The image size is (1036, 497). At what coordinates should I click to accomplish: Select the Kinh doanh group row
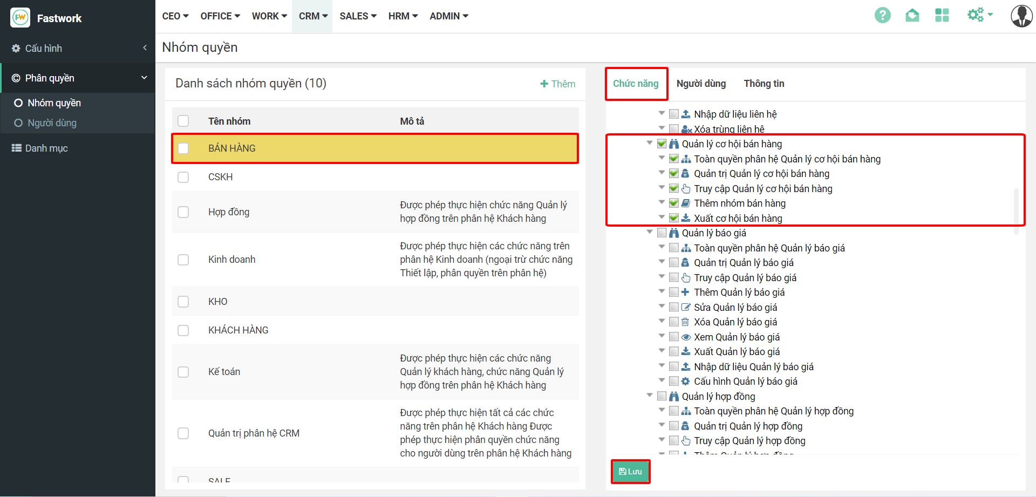point(232,260)
